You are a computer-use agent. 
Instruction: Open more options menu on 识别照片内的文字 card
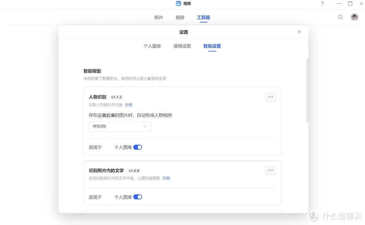coord(270,170)
